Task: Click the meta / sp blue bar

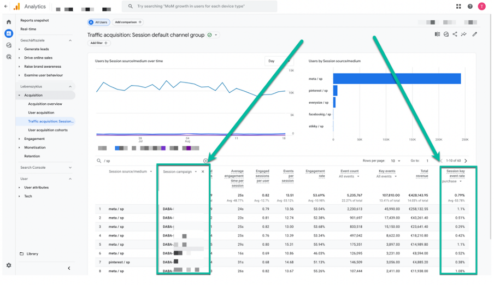Action: click(x=397, y=79)
